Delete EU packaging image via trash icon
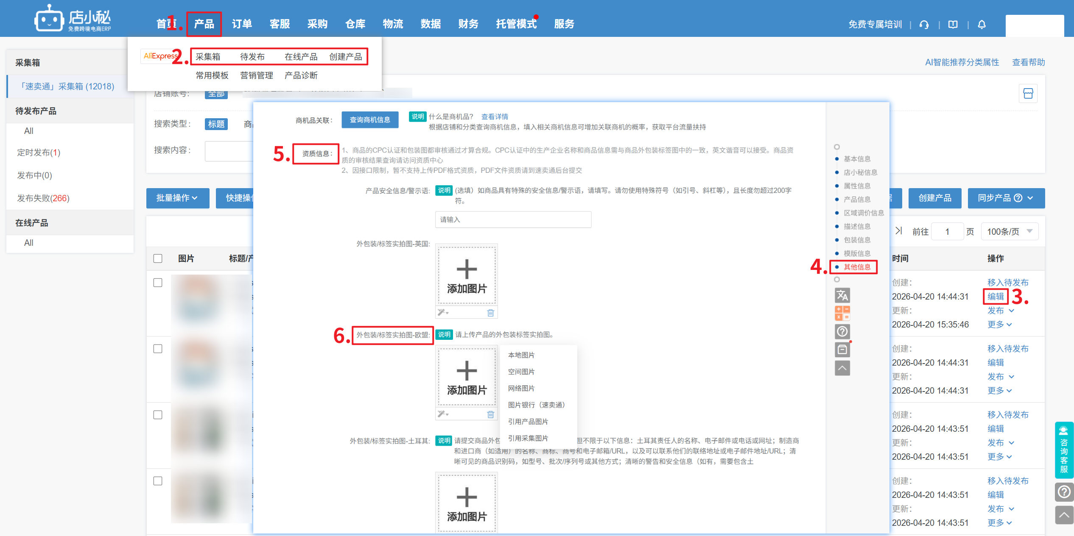Viewport: 1074px width, 536px height. tap(490, 414)
